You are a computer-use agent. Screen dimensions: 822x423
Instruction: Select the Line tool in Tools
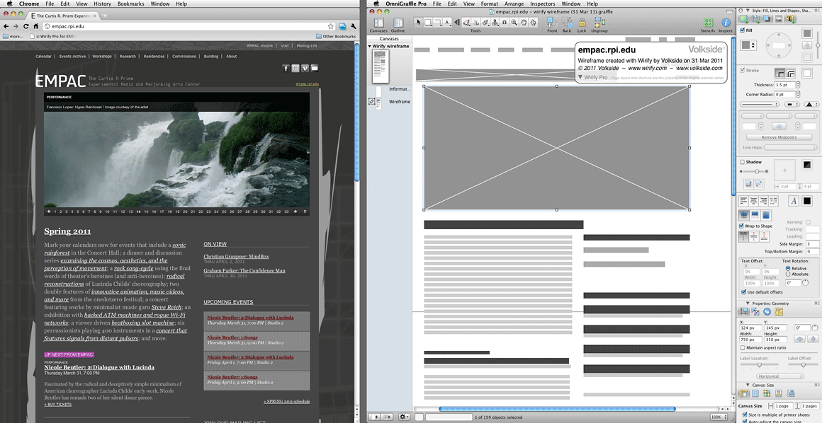click(x=437, y=22)
